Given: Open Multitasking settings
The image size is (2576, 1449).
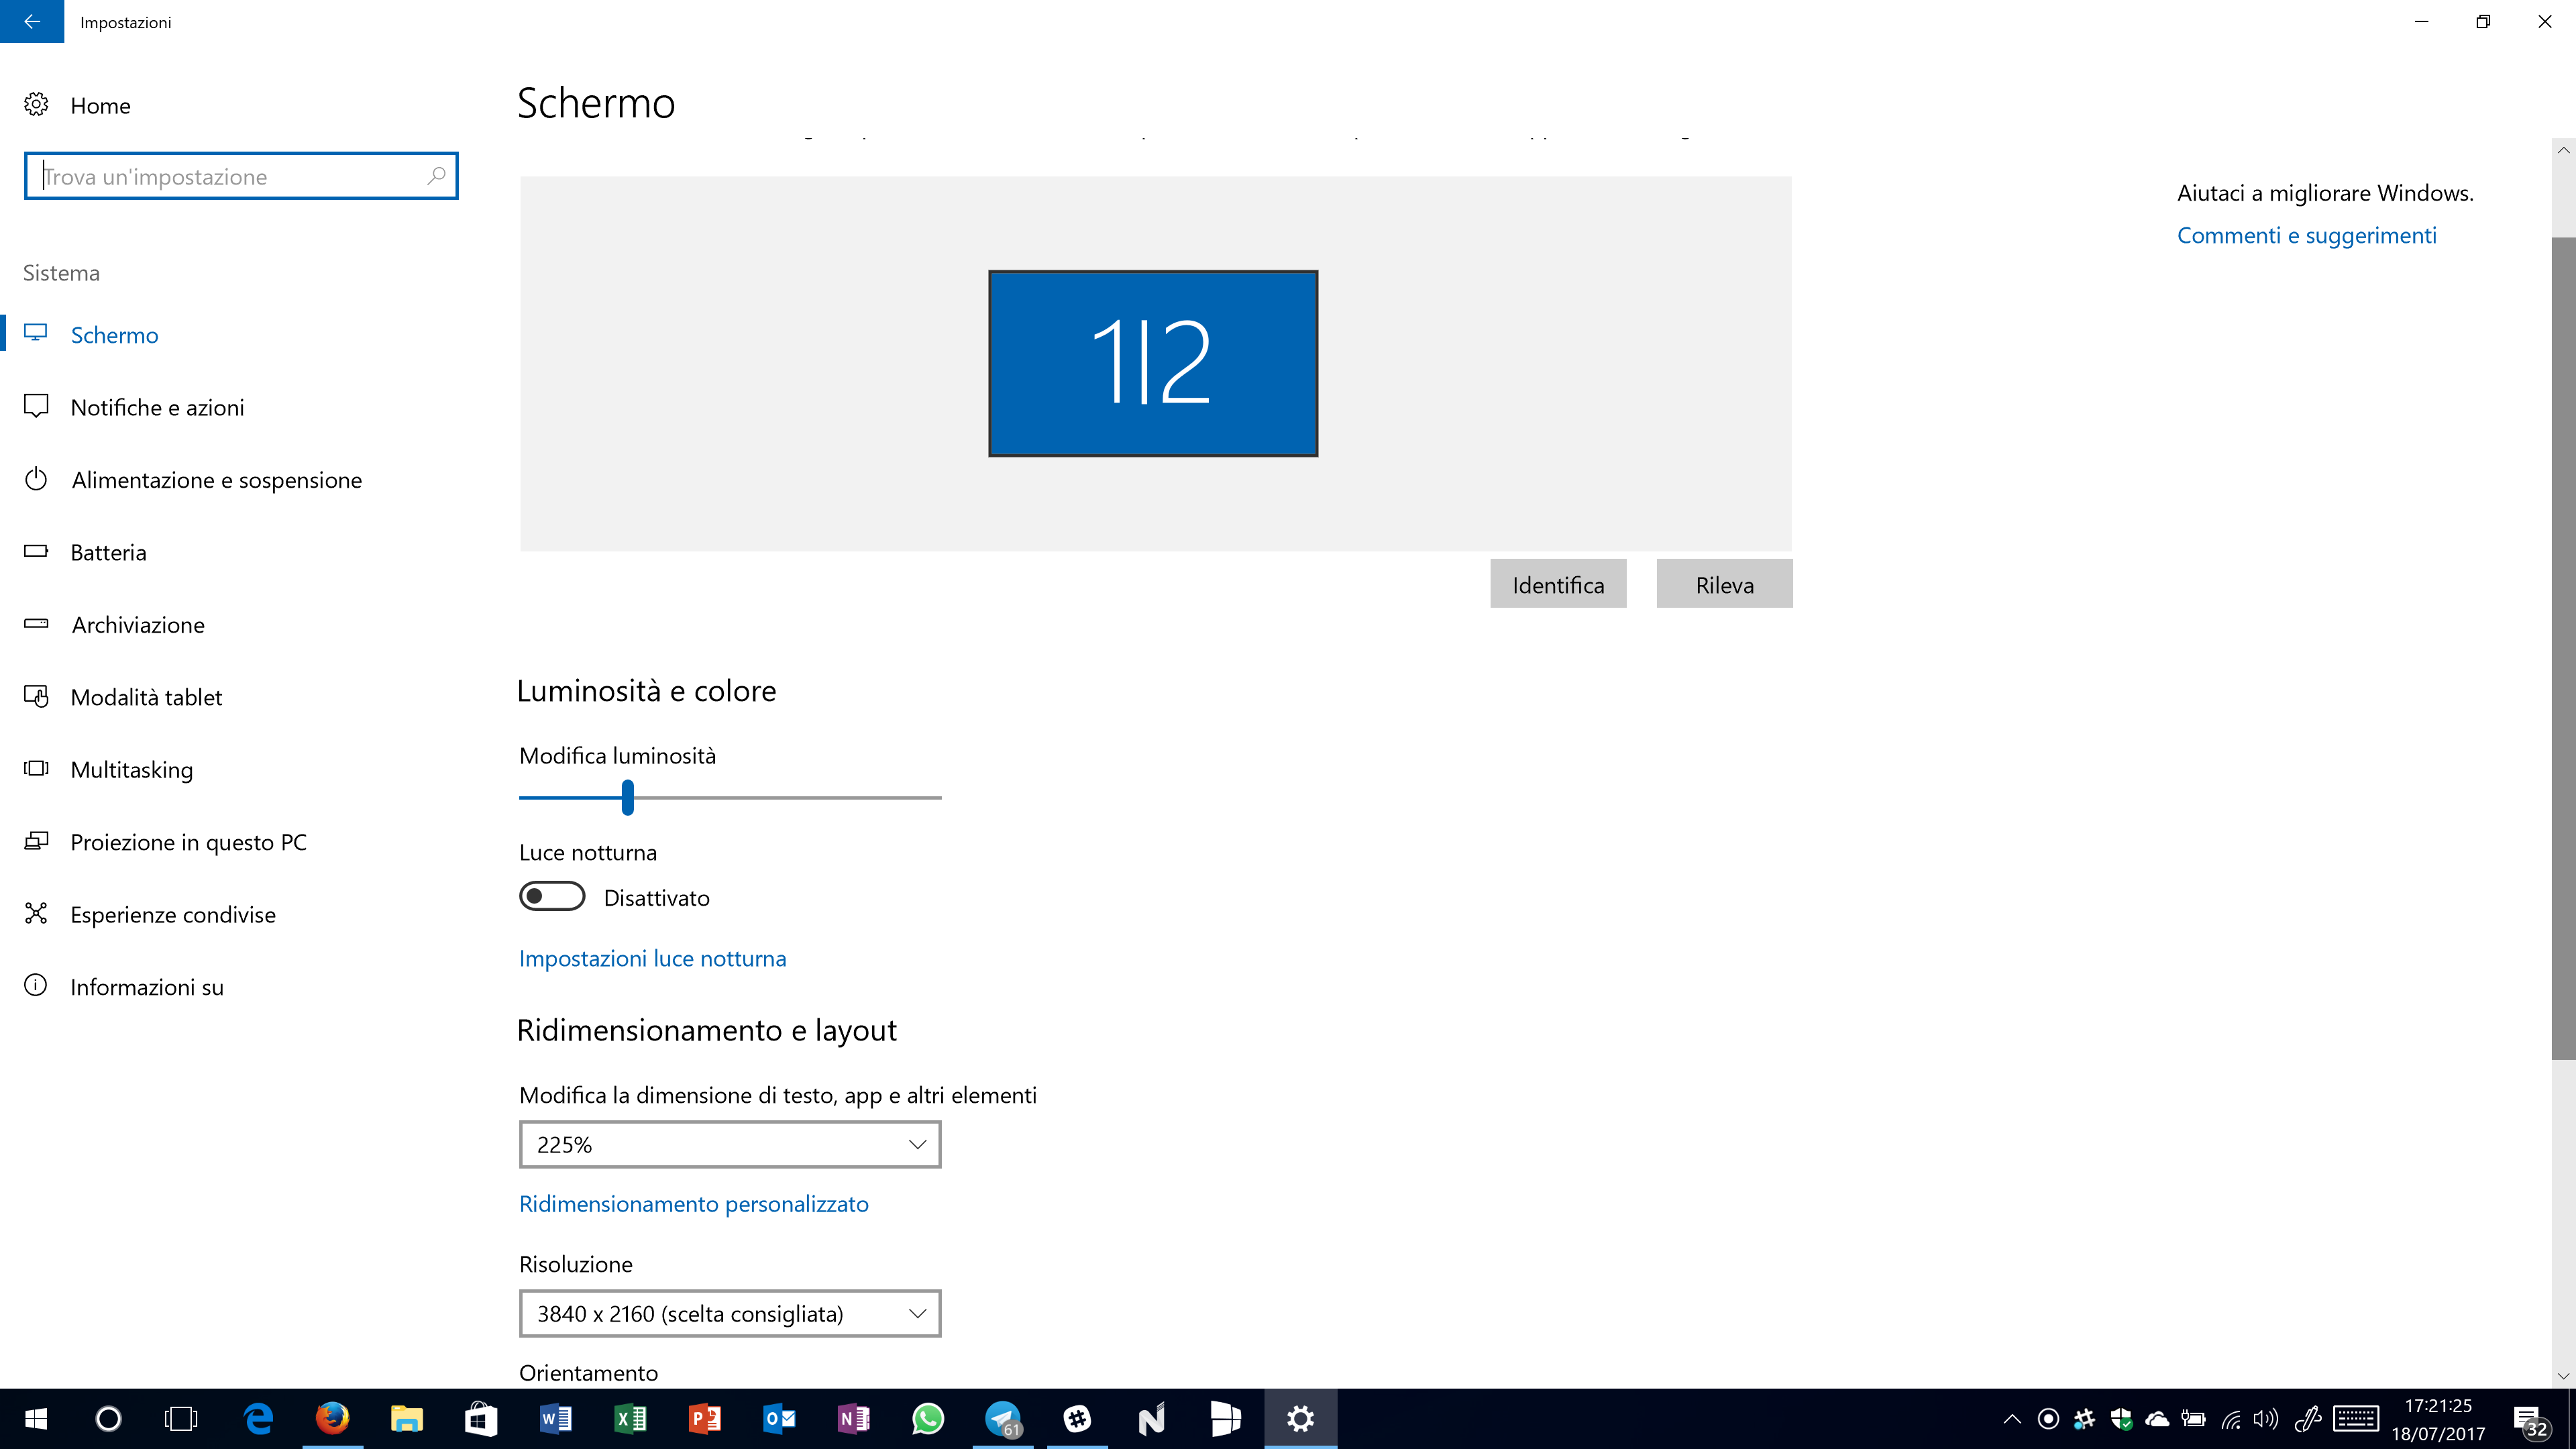Looking at the screenshot, I should tap(131, 769).
